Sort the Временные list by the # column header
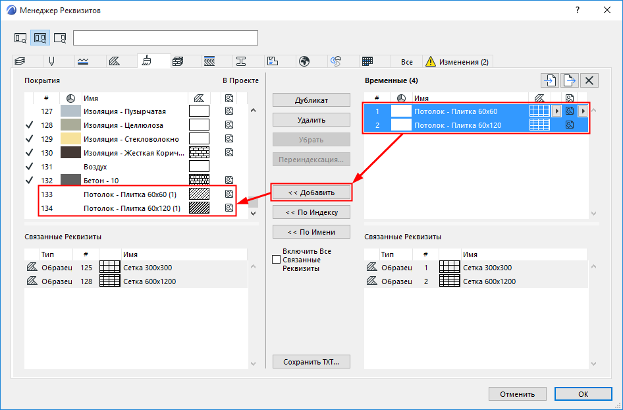Screen dimensions: 623x410 point(377,98)
